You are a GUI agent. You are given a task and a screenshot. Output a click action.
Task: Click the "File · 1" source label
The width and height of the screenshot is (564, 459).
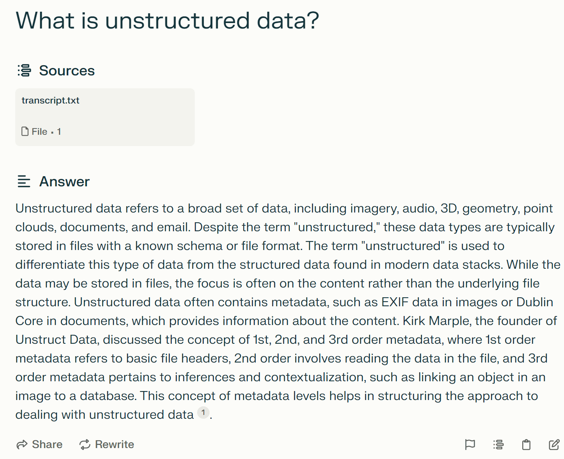pyautogui.click(x=46, y=132)
